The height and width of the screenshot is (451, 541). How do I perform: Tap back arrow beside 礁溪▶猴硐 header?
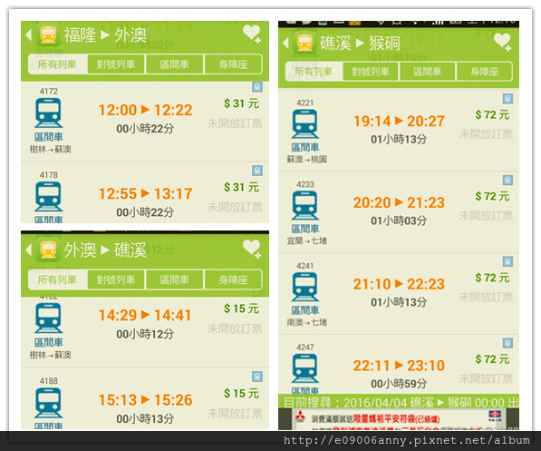pyautogui.click(x=285, y=43)
